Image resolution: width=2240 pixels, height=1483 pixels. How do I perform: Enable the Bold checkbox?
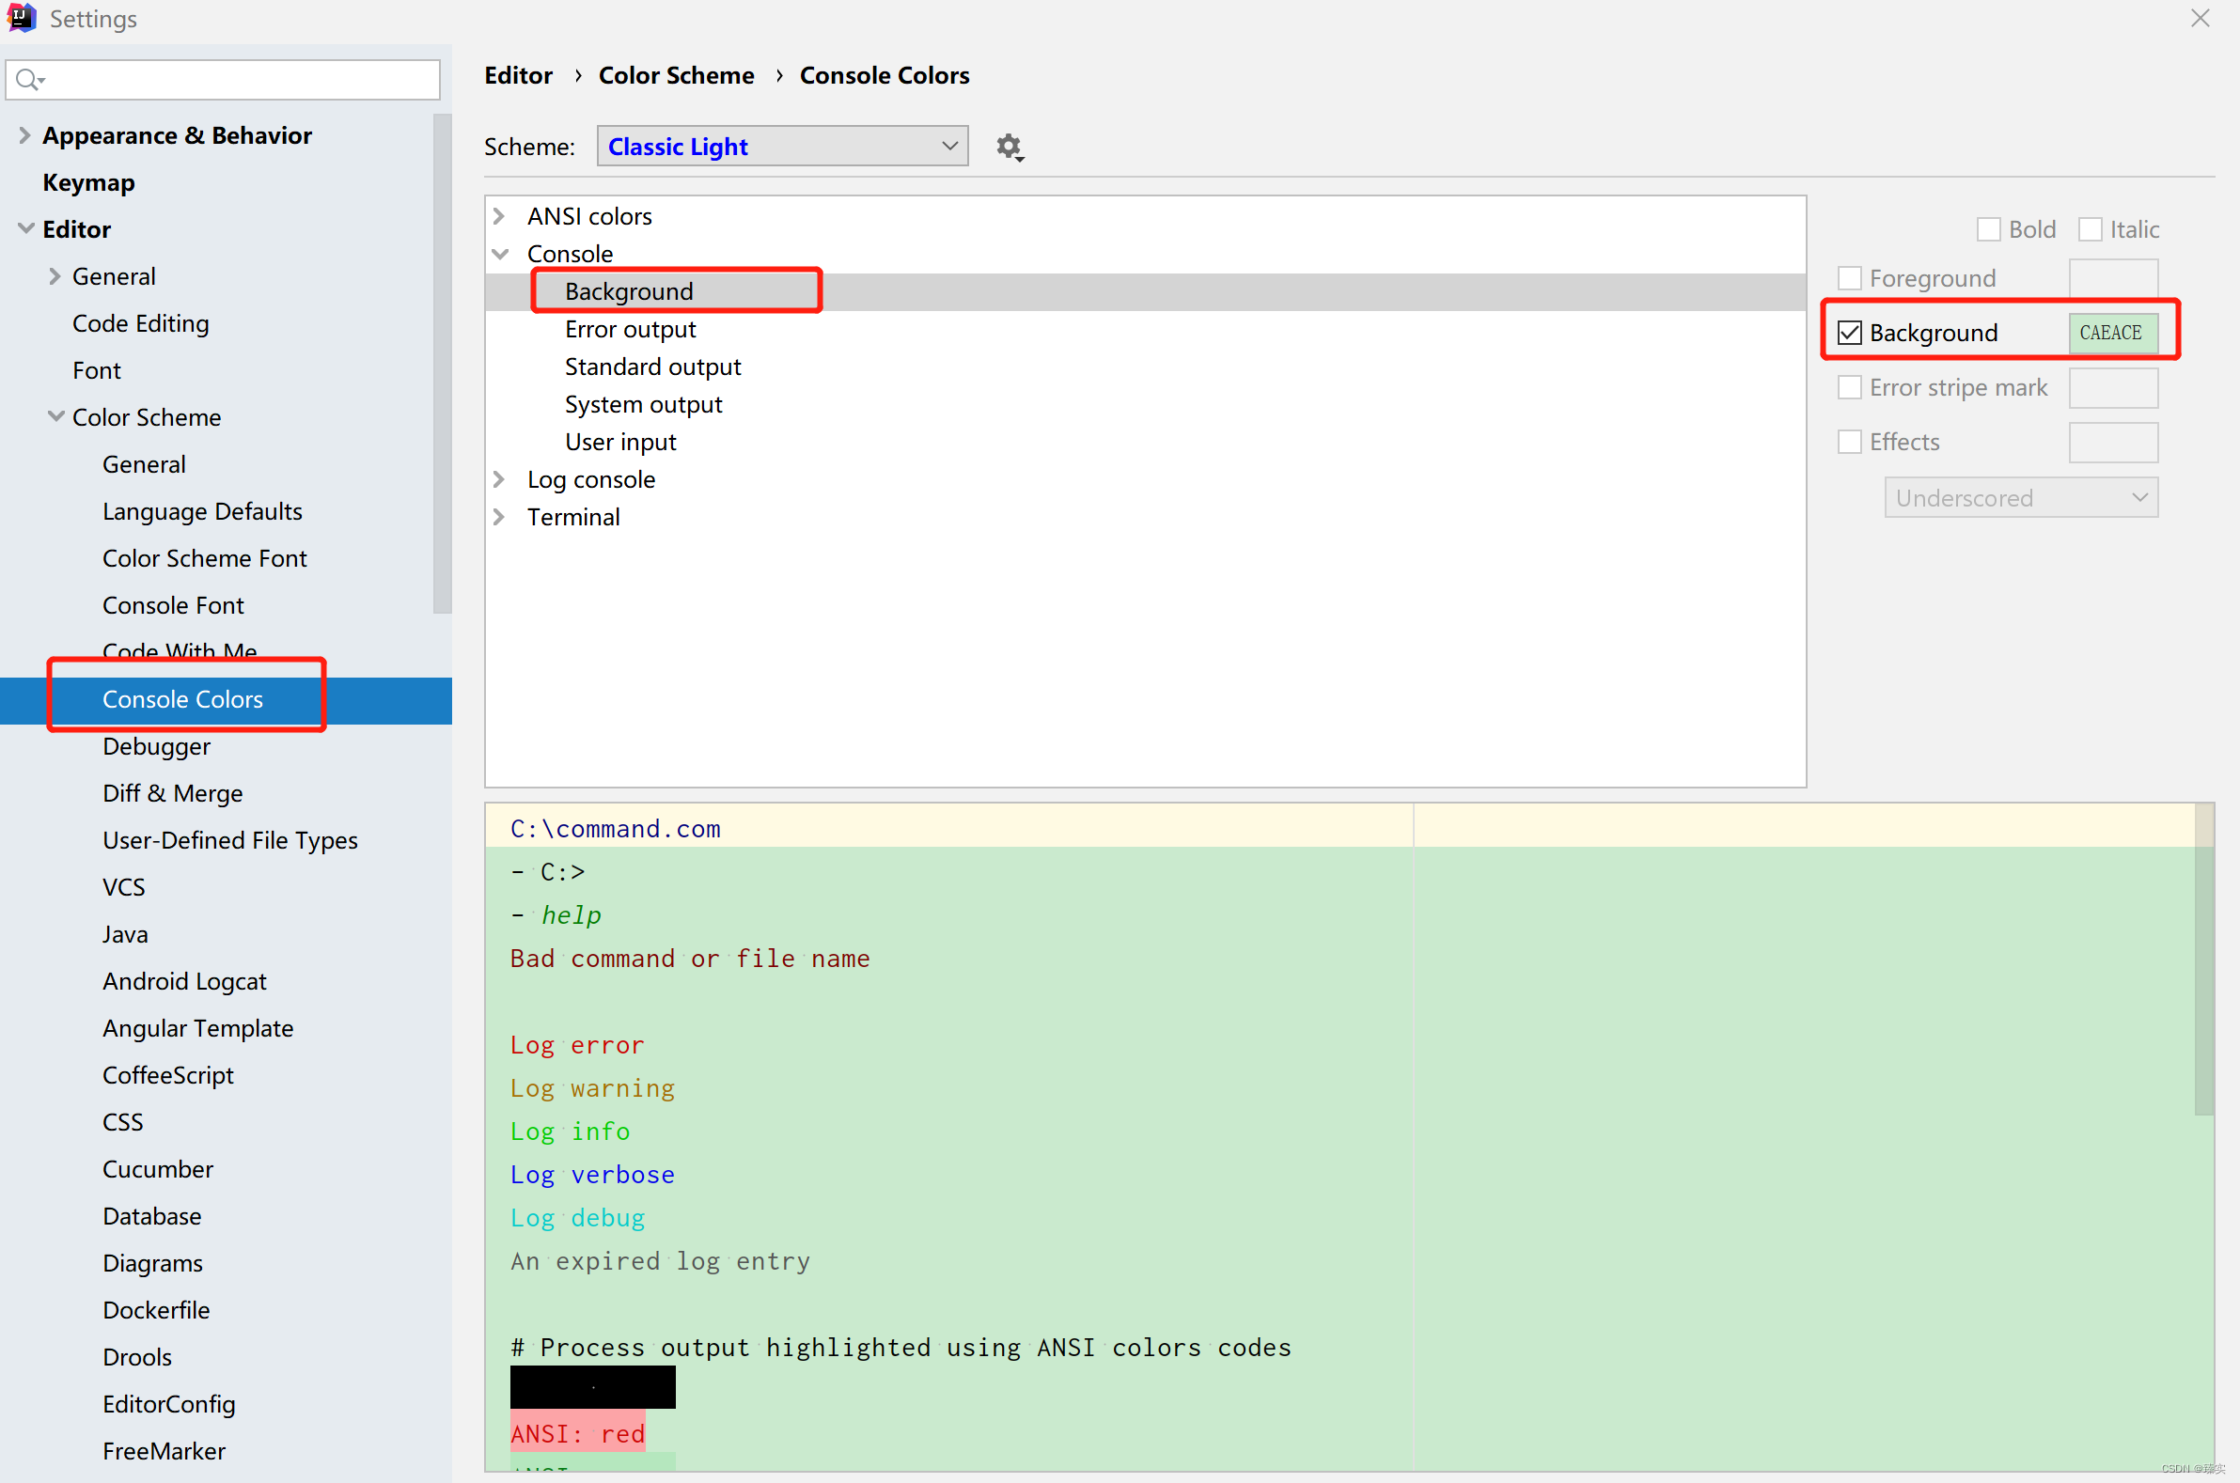point(1987,230)
